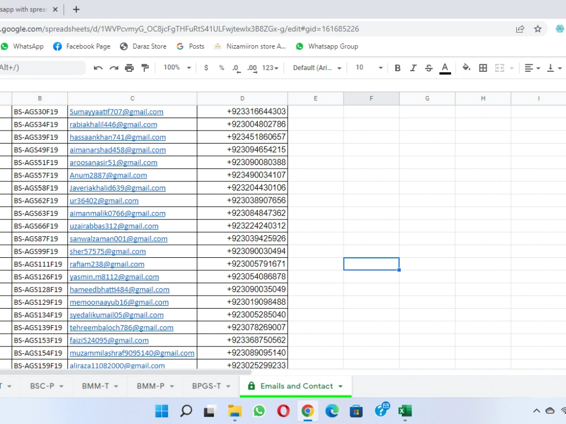This screenshot has width=566, height=424.
Task: Select column F header
Action: coord(371,98)
